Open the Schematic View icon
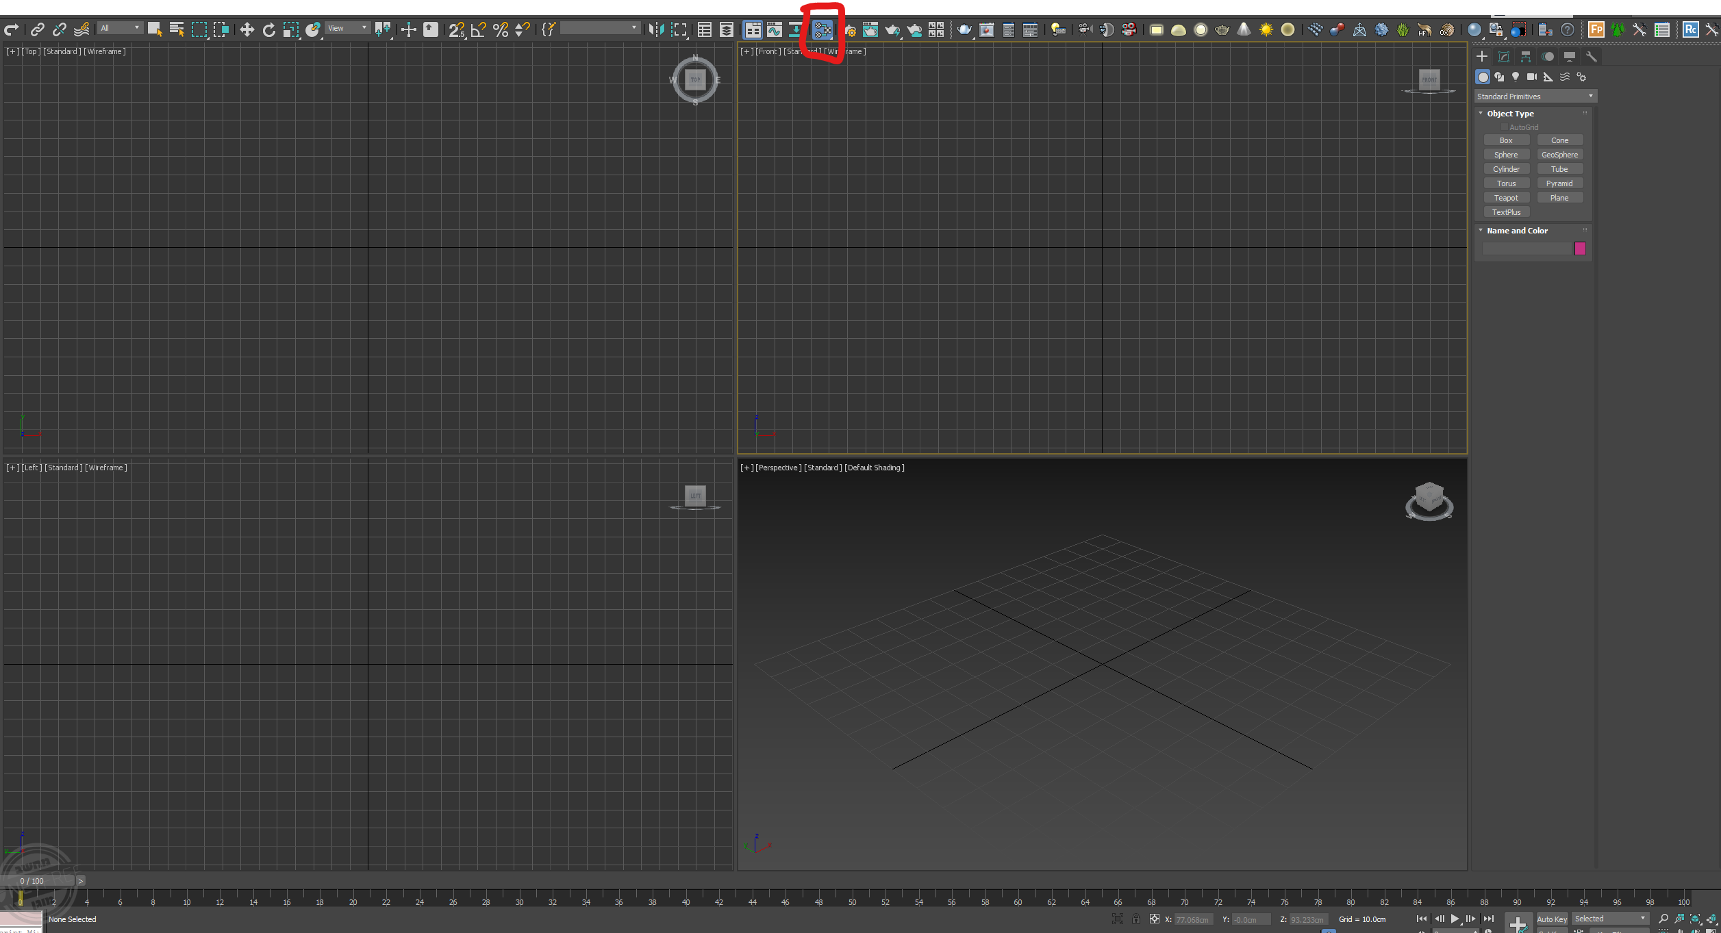1721x933 pixels. (x=822, y=29)
